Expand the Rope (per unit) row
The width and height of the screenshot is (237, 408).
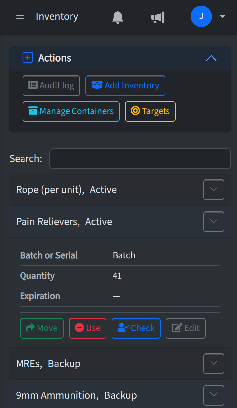213,189
